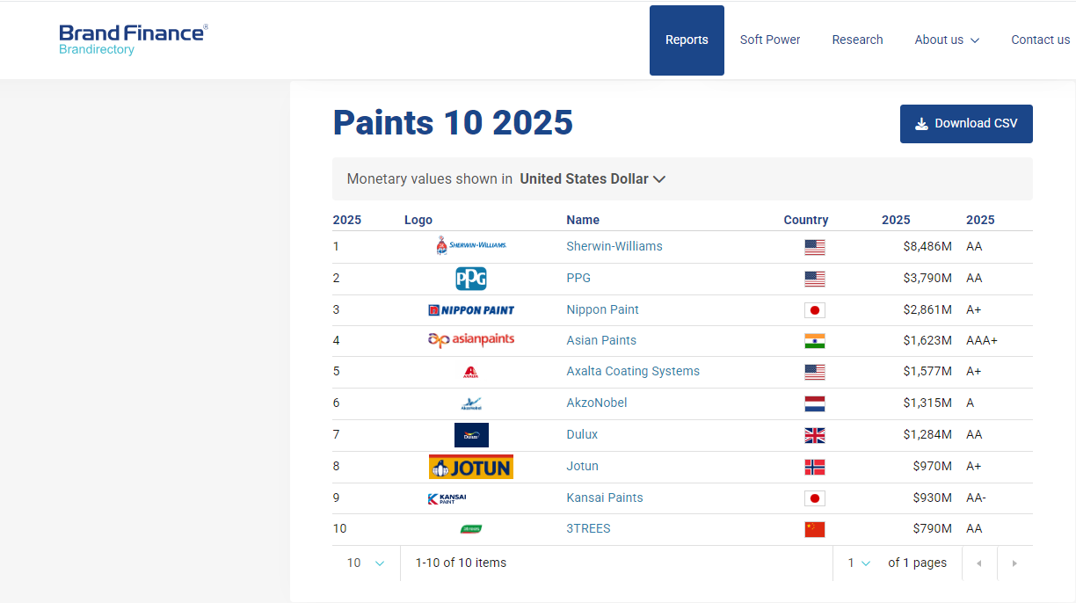The height and width of the screenshot is (603, 1076).
Task: Click the Japan flag in Nippon Paint row
Action: point(815,310)
